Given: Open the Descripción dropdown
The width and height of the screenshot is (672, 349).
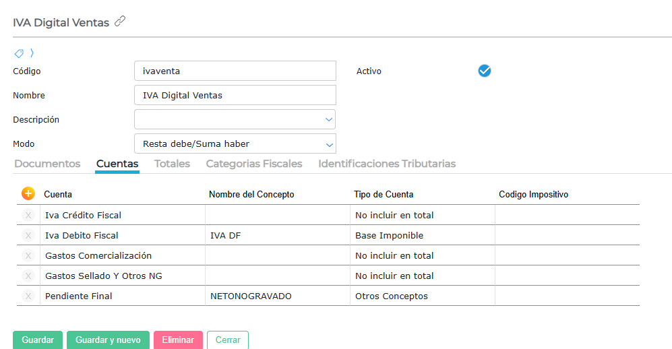Looking at the screenshot, I should coord(329,119).
